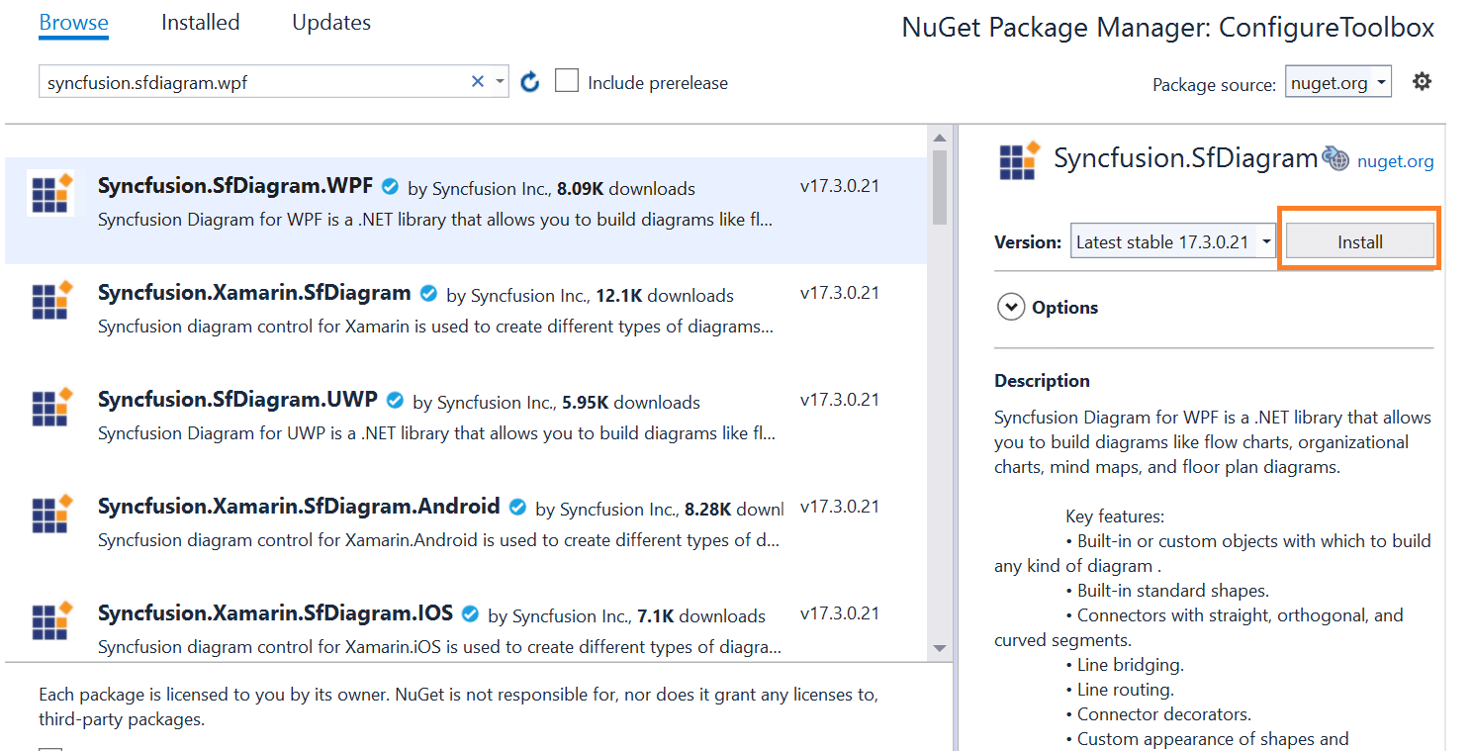
Task: Switch to the Updates tab
Action: 331,23
